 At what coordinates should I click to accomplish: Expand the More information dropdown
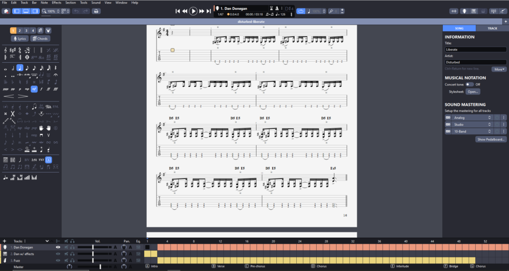tap(499, 69)
